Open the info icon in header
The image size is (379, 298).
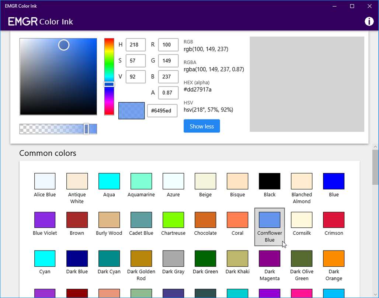369,21
